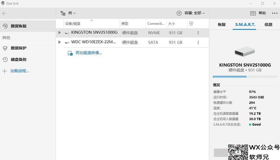Switch to the S.M.A.R.T. tab
This screenshot has width=280, height=160.
245,25
